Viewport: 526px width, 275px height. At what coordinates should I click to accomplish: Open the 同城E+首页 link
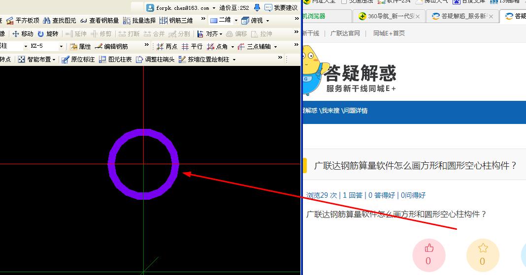point(389,33)
